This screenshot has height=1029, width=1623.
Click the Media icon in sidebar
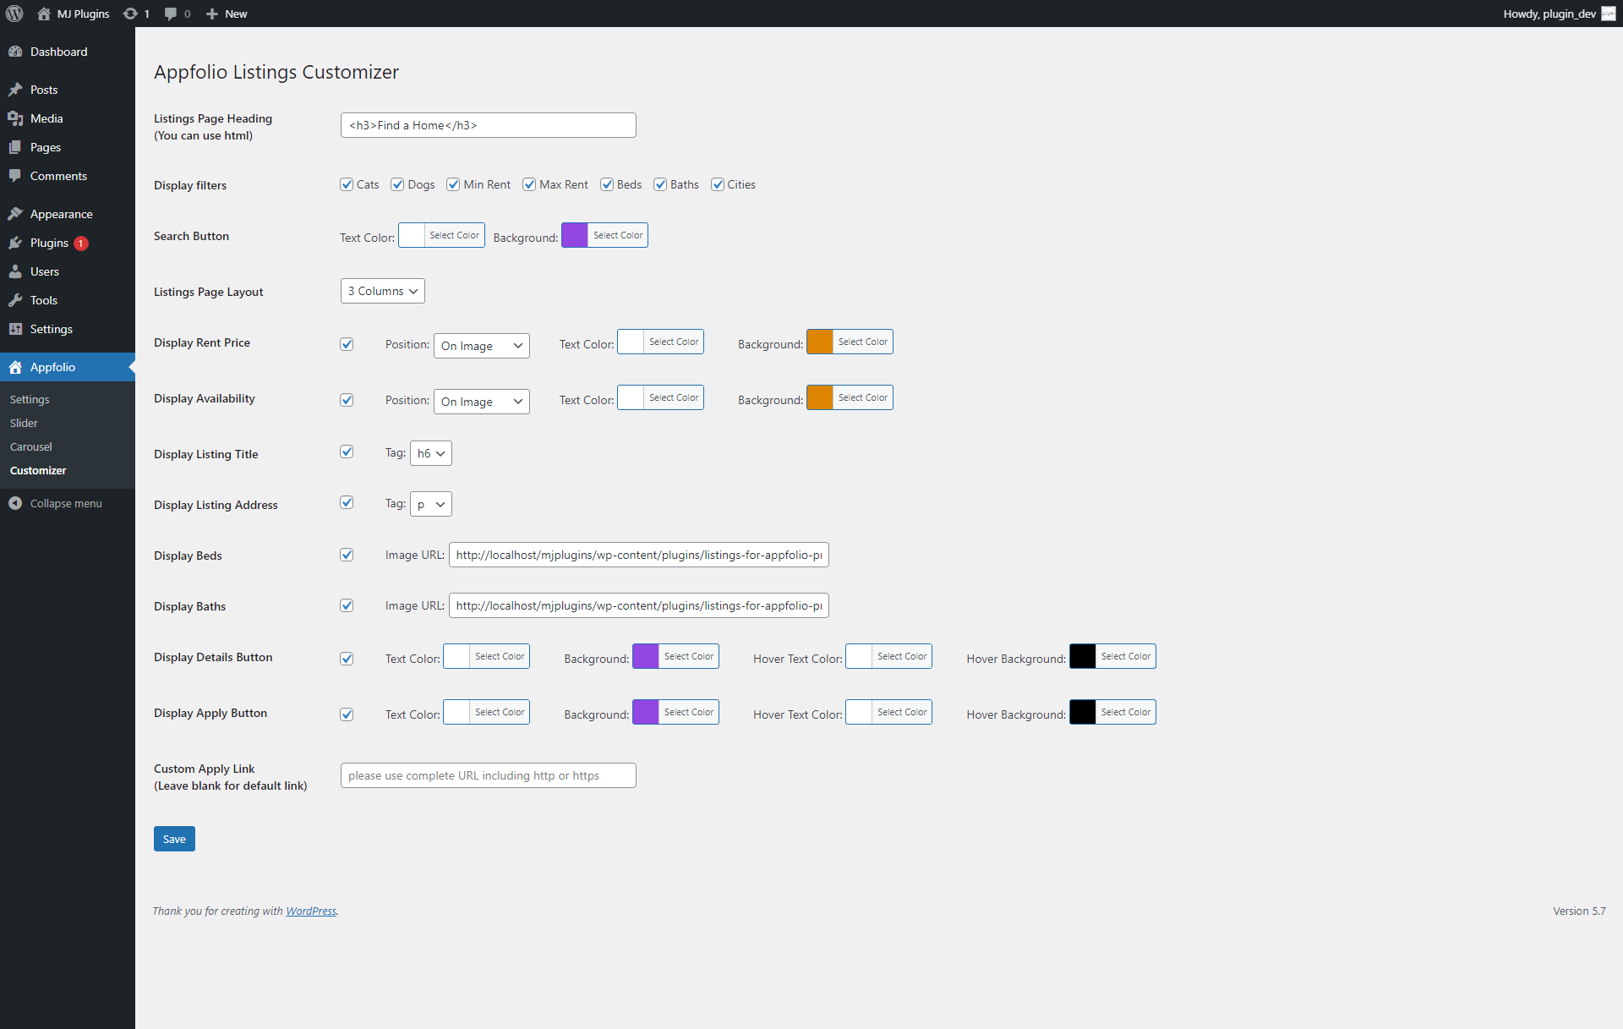pos(15,118)
